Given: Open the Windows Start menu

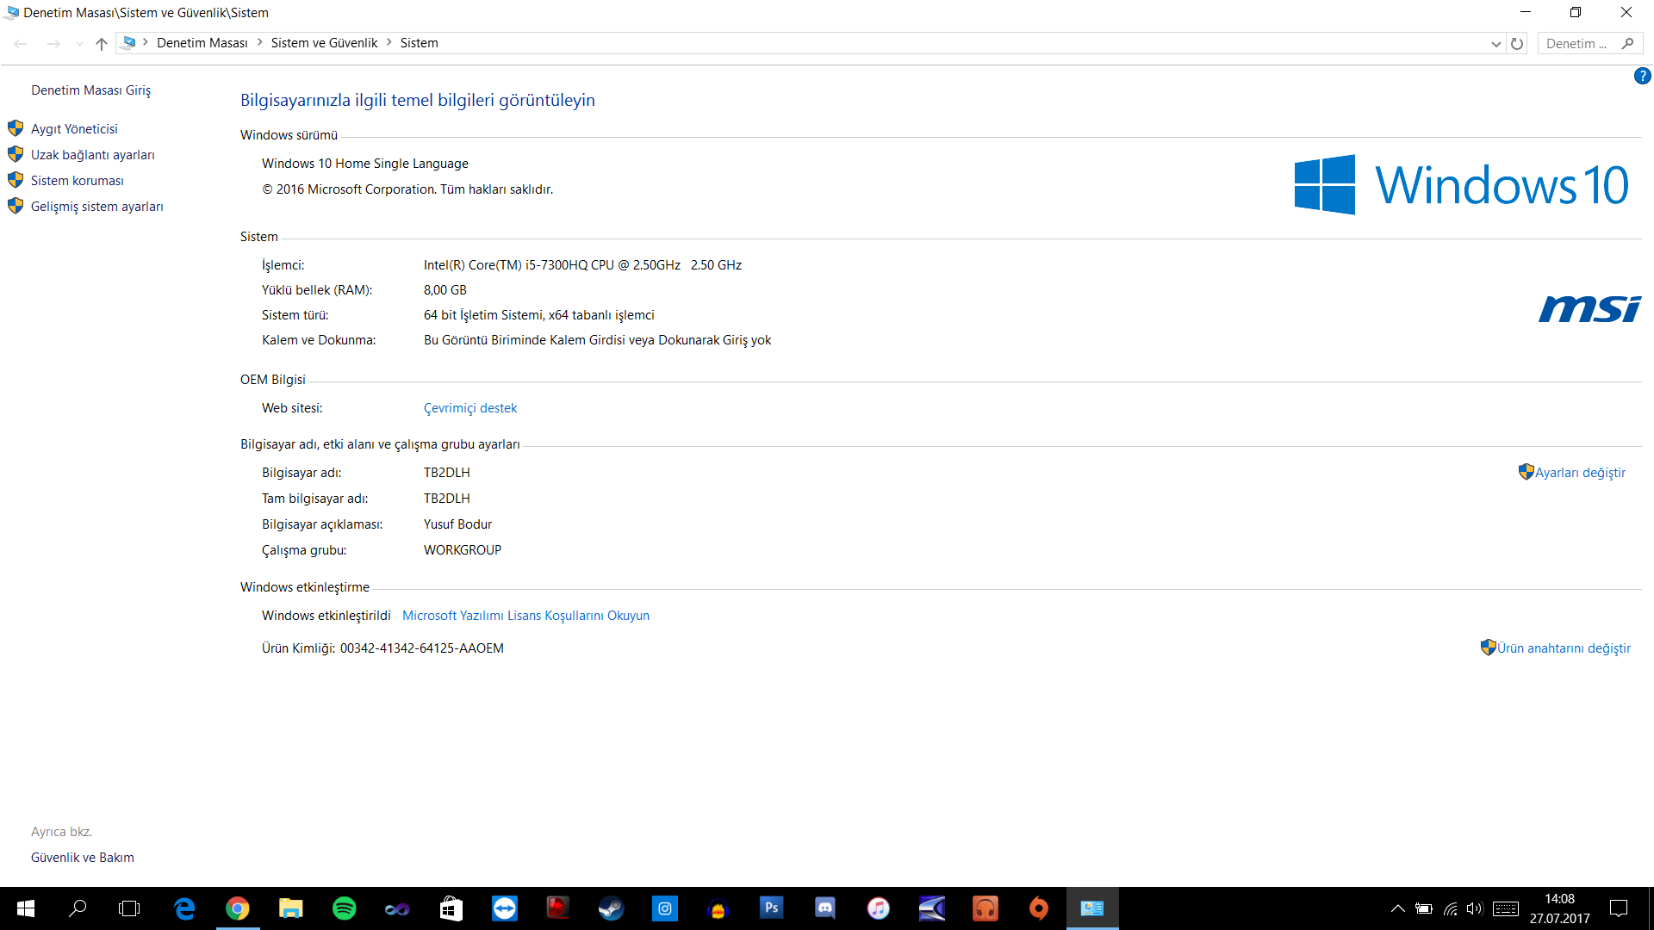Looking at the screenshot, I should pos(25,908).
